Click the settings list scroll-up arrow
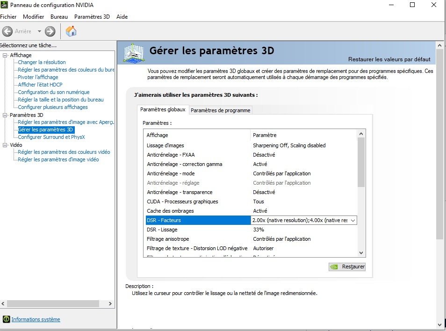446x331 pixels. 361,134
